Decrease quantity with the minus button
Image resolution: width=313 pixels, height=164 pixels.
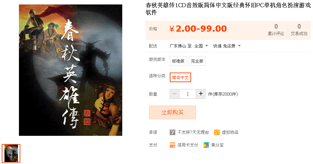(x=175, y=94)
